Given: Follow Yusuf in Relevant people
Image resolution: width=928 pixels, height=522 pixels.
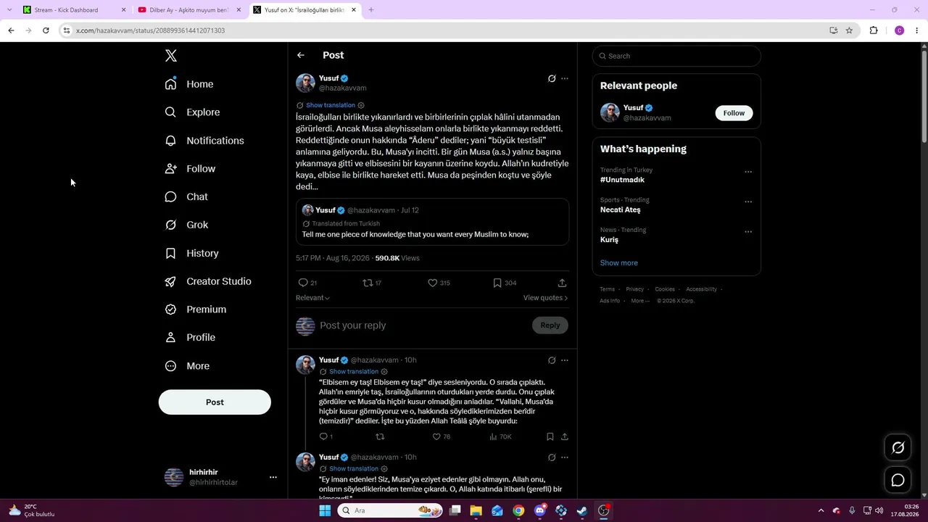Looking at the screenshot, I should coord(734,113).
